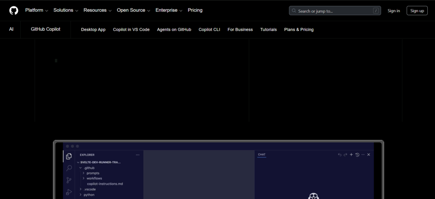The width and height of the screenshot is (435, 199).
Task: Click the Sign in link
Action: 394,11
